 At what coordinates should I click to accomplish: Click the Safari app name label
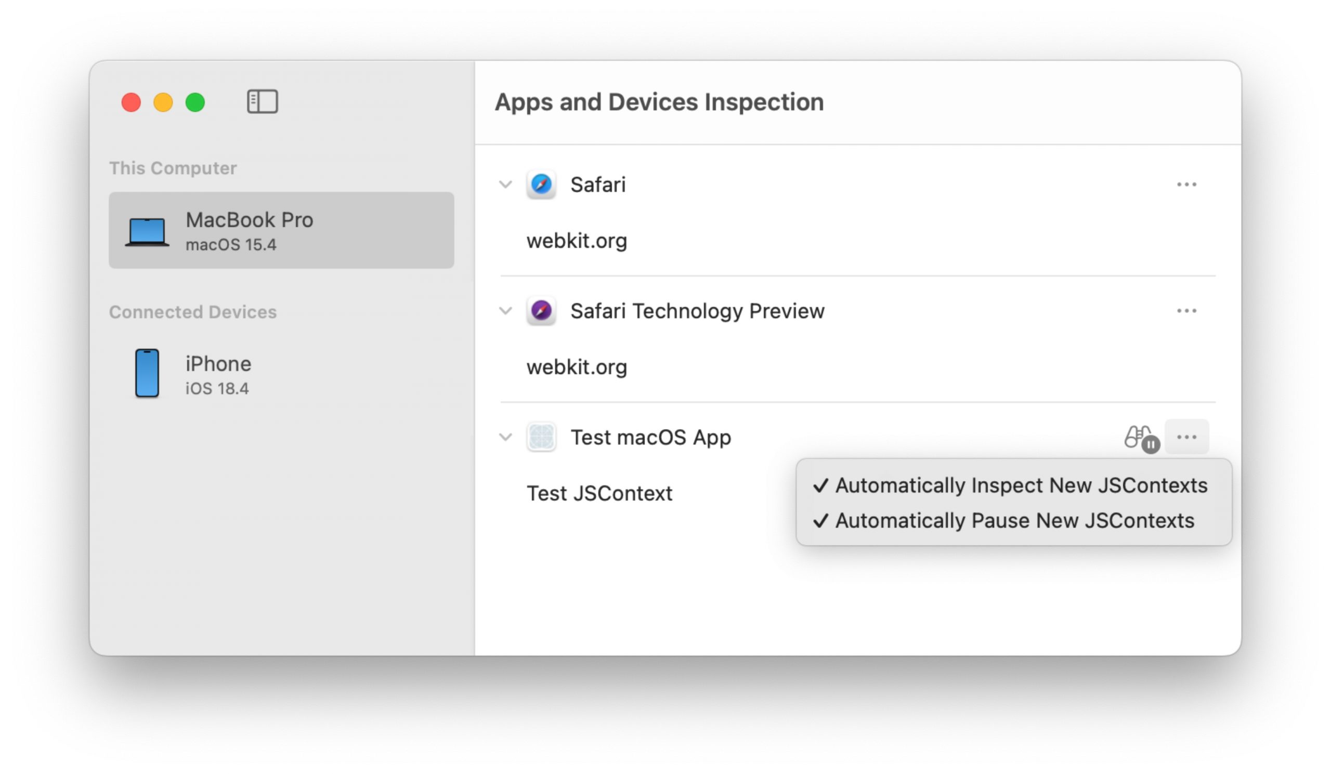(x=597, y=185)
